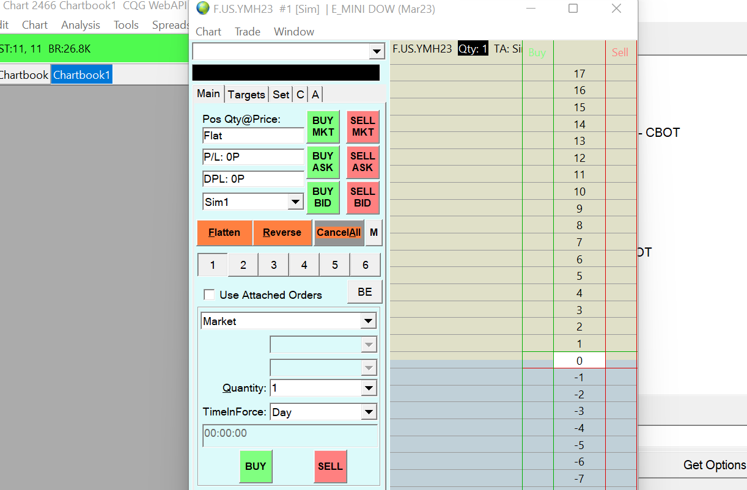The width and height of the screenshot is (747, 490).
Task: Click the P/L: 0P field
Action: (253, 157)
